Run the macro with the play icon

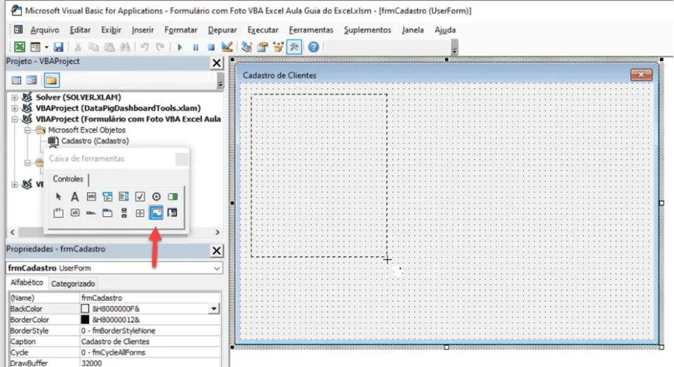[x=180, y=47]
